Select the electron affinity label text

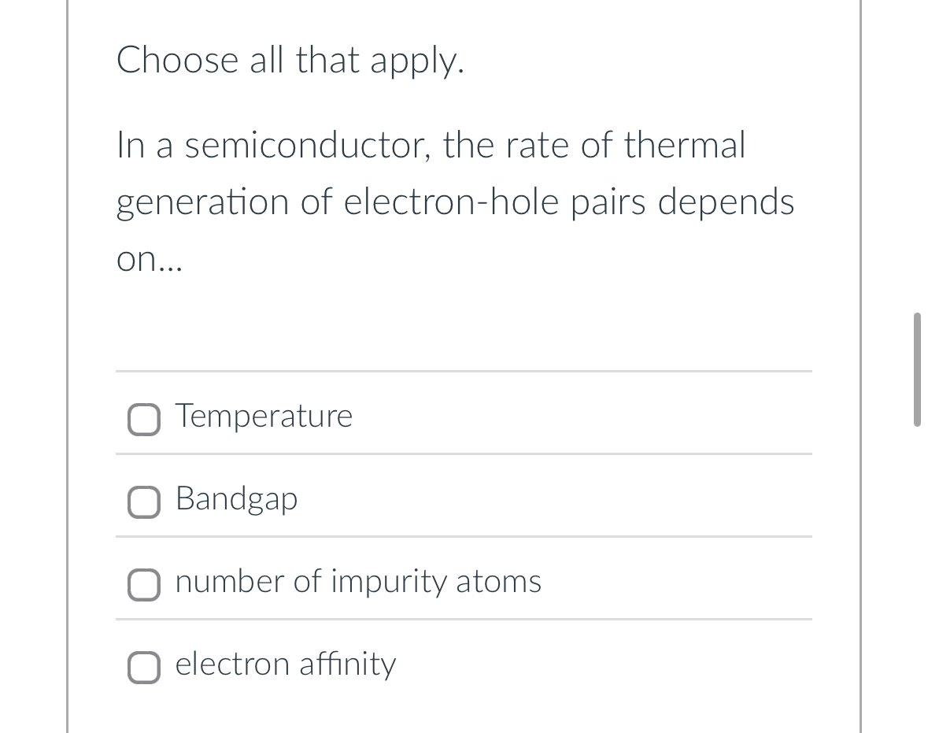(x=285, y=665)
